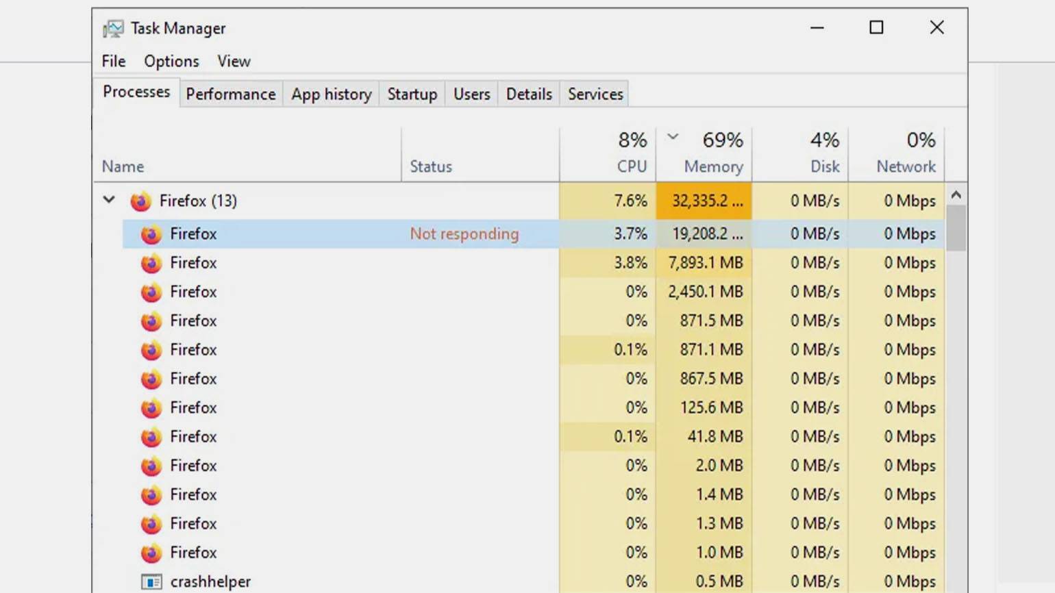1055x593 pixels.
Task: Switch to the App history tab
Action: tap(332, 94)
